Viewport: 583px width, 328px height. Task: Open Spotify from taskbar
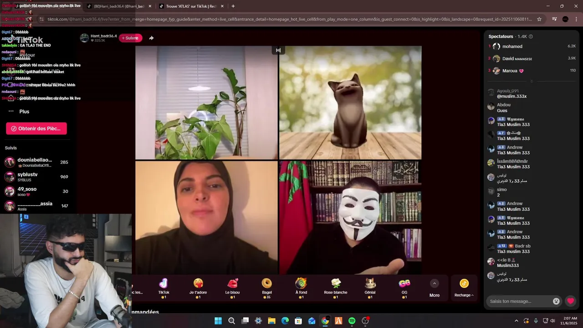click(352, 321)
